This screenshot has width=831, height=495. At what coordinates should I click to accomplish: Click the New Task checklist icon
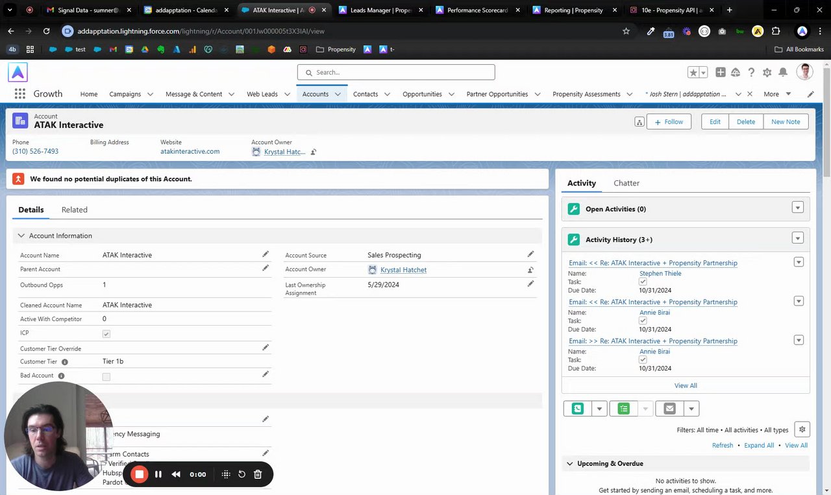coord(624,409)
